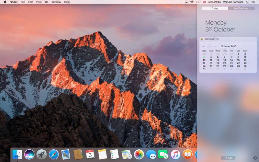259x162 pixels.
Task: Click the "1 New" widgets button
Action: pyautogui.click(x=229, y=158)
